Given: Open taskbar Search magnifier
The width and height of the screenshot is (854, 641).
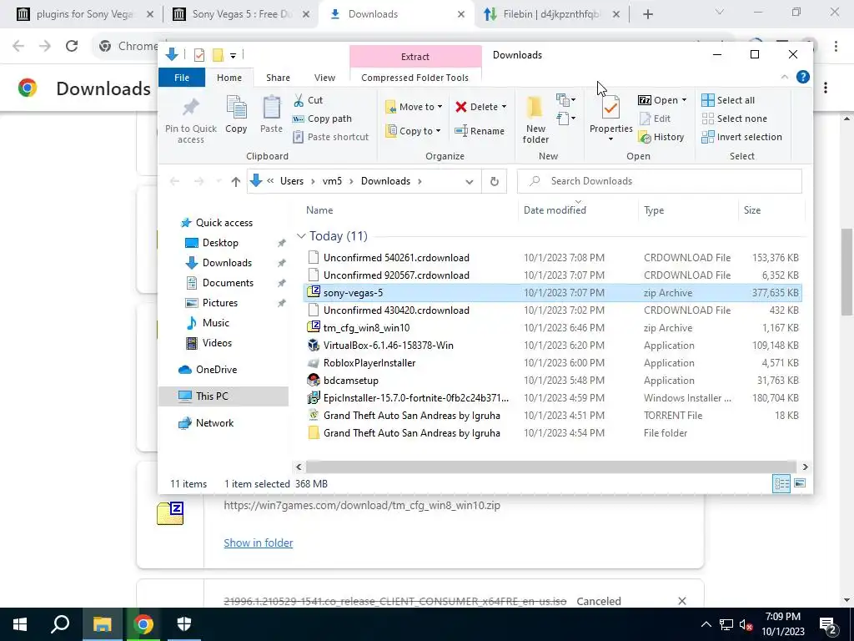Looking at the screenshot, I should 60,624.
